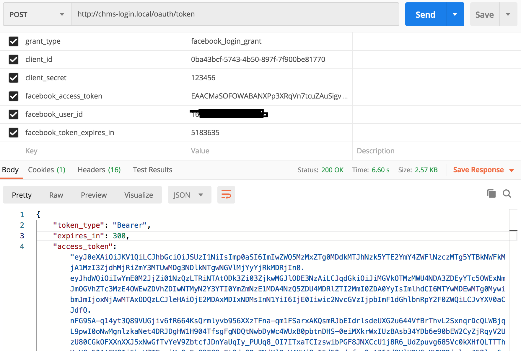Click the facebook_token_expires_in key cell

click(104, 133)
